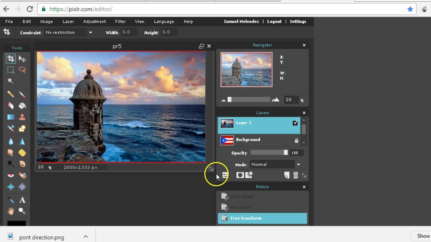Unlock the Background layer padlock
The height and width of the screenshot is (242, 431).
[297, 140]
